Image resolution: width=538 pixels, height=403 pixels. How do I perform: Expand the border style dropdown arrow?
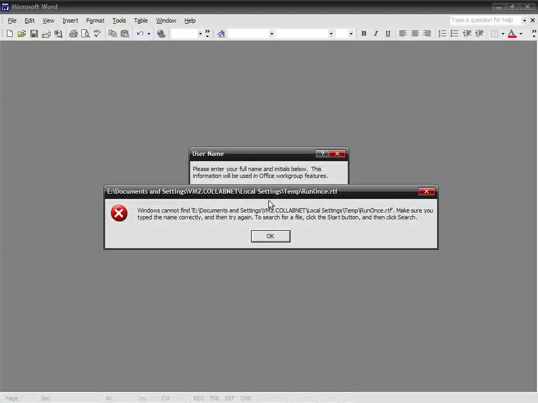(503, 34)
